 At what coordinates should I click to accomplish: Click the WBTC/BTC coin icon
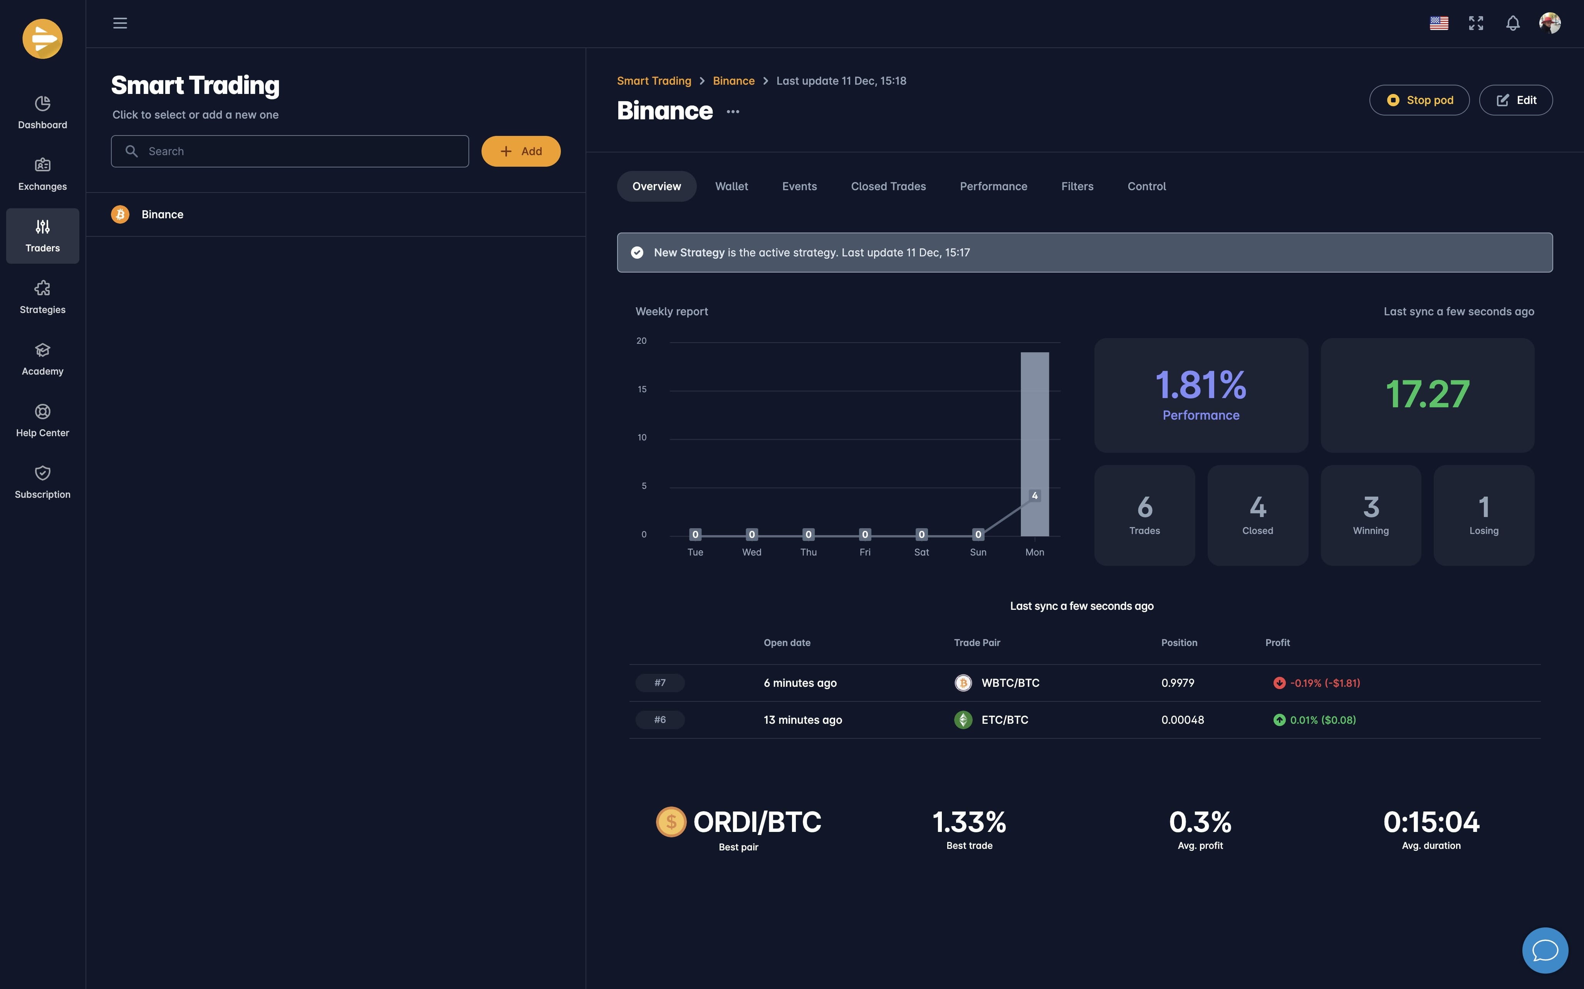(x=963, y=683)
